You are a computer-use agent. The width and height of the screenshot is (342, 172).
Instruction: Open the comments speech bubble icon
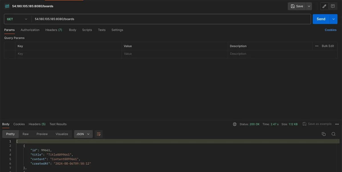[333, 6]
